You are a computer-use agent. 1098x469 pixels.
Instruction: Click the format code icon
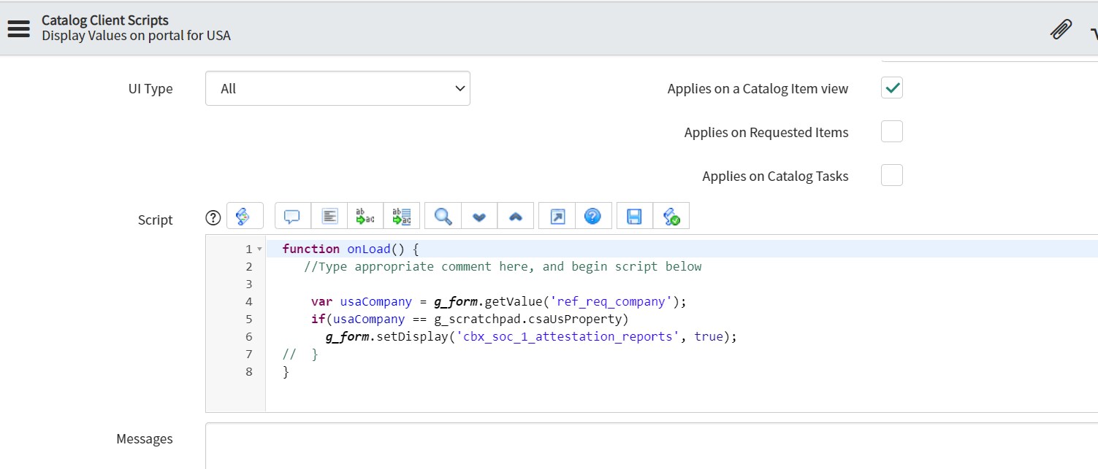pos(329,217)
